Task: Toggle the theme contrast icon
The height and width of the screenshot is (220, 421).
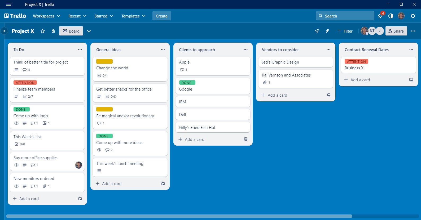Action: click(x=391, y=16)
